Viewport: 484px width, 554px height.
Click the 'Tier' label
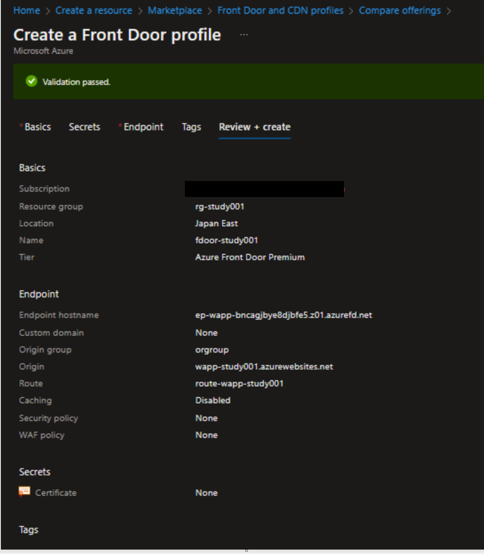tap(27, 257)
